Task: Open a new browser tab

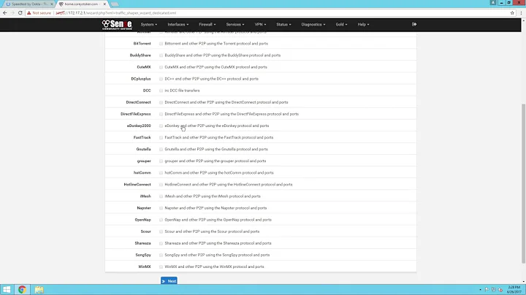Action: pos(115,4)
